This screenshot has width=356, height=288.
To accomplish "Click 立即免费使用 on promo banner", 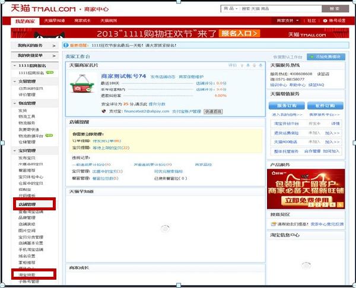I will 307,200.
